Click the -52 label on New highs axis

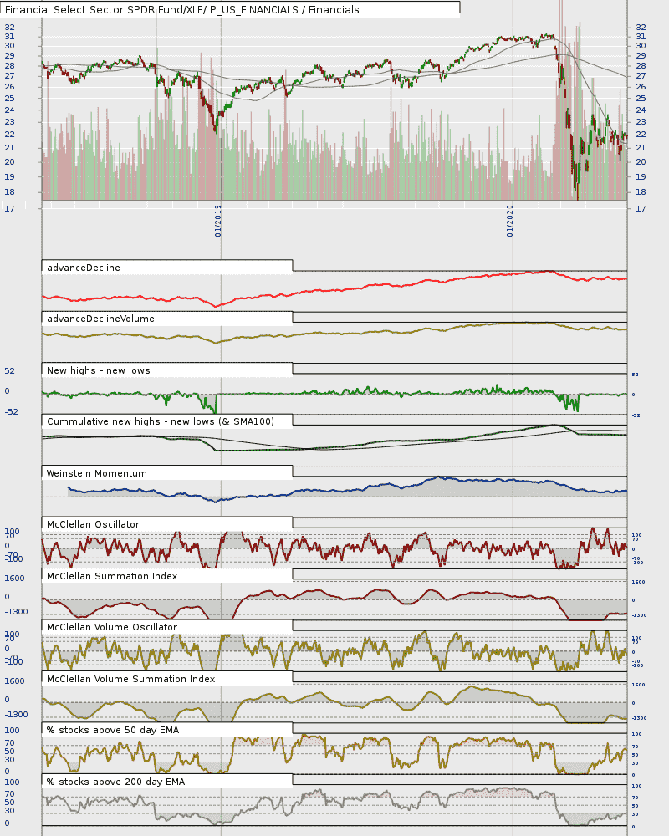tap(11, 412)
